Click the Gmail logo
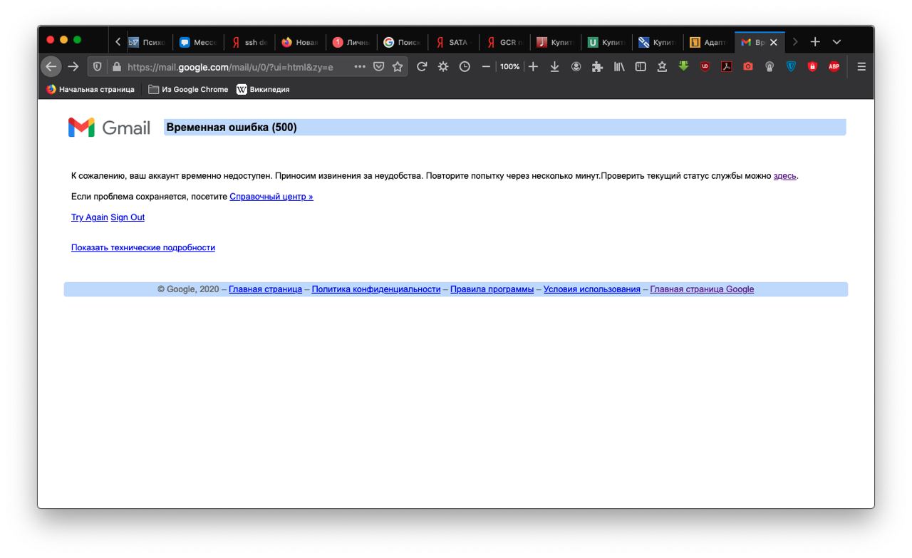Image resolution: width=912 pixels, height=558 pixels. tap(109, 128)
